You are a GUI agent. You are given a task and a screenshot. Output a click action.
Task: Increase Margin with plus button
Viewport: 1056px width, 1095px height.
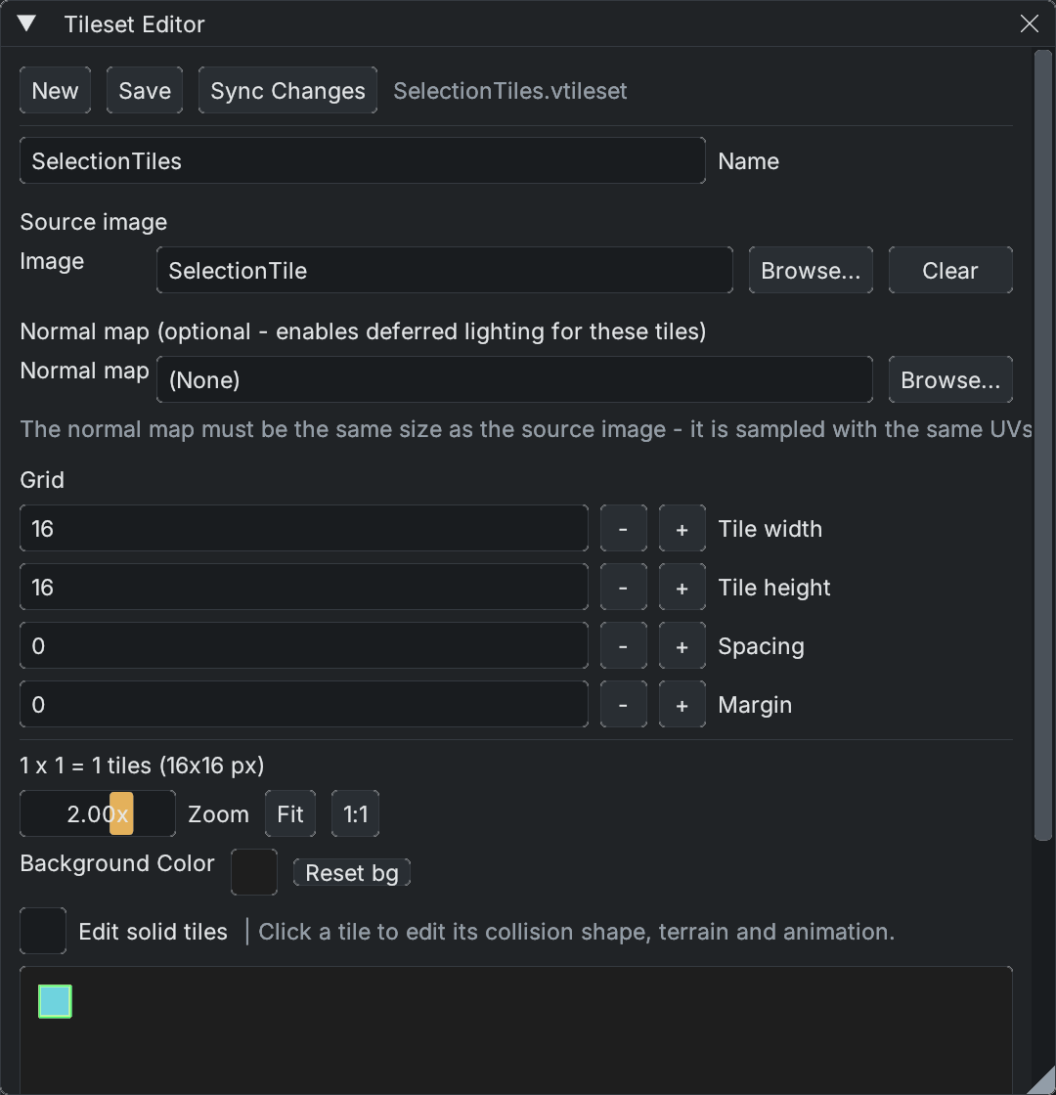point(682,704)
